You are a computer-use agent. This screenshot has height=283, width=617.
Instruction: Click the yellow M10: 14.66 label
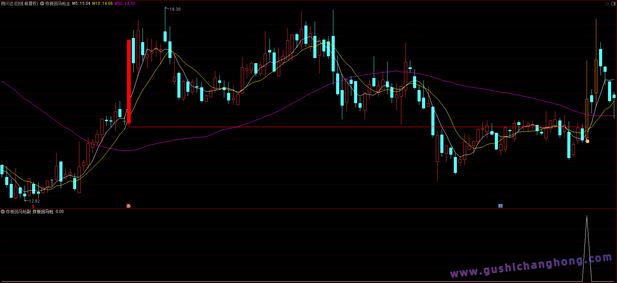point(102,3)
